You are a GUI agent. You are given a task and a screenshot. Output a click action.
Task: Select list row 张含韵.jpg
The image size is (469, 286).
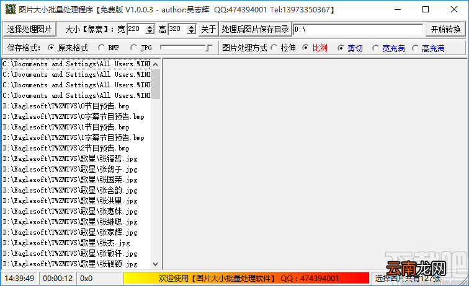76,190
